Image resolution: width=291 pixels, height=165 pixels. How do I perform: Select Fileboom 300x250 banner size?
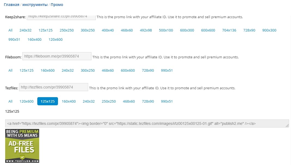coord(88,70)
